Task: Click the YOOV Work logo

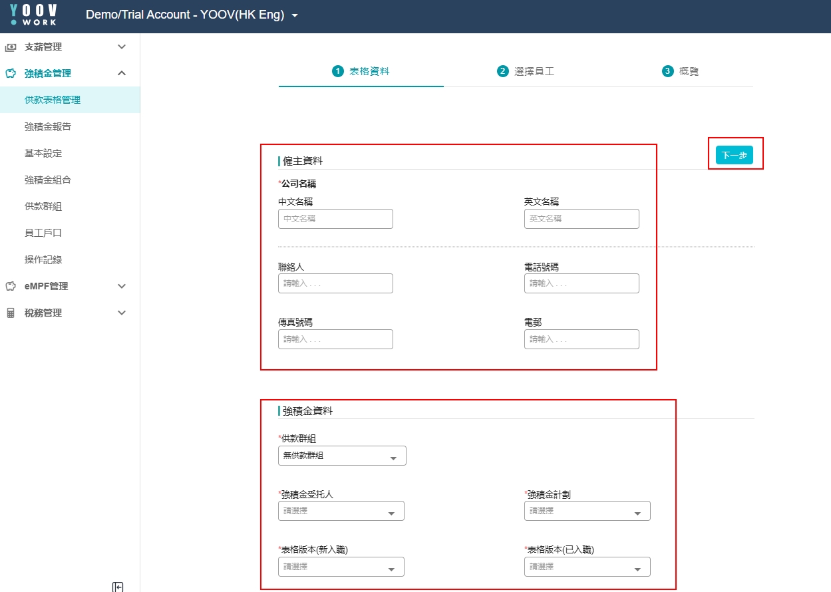Action: click(34, 15)
